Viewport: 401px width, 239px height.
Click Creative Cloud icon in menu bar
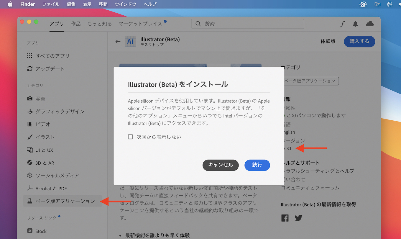363,4
